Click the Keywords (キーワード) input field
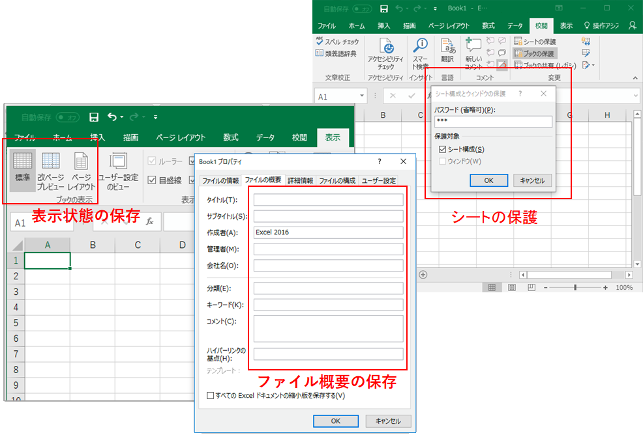643x444 pixels. [328, 305]
